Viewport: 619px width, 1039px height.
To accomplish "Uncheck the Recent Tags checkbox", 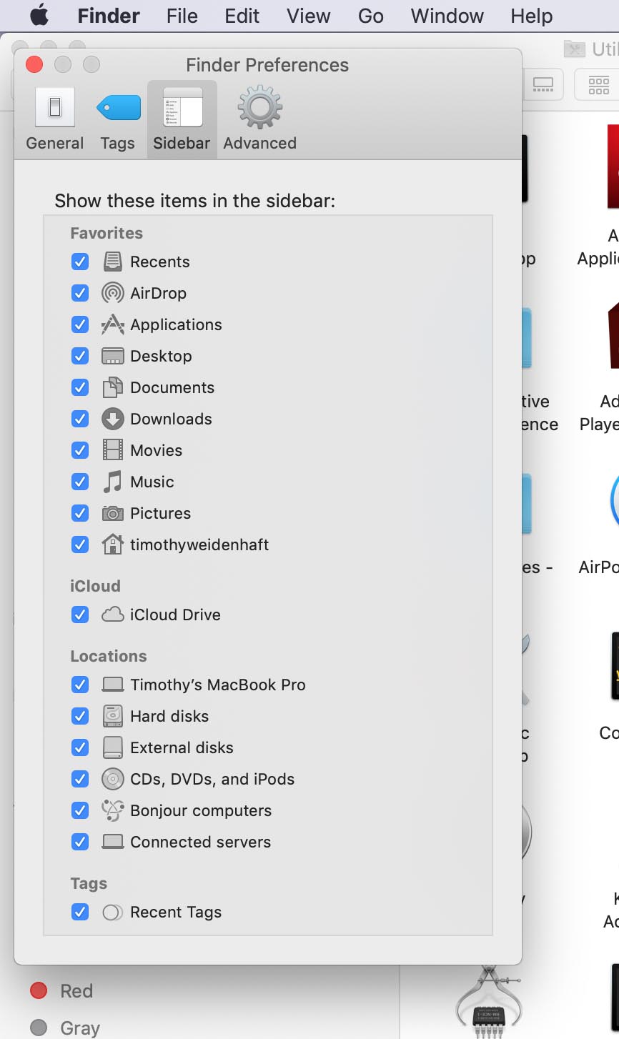I will click(80, 912).
